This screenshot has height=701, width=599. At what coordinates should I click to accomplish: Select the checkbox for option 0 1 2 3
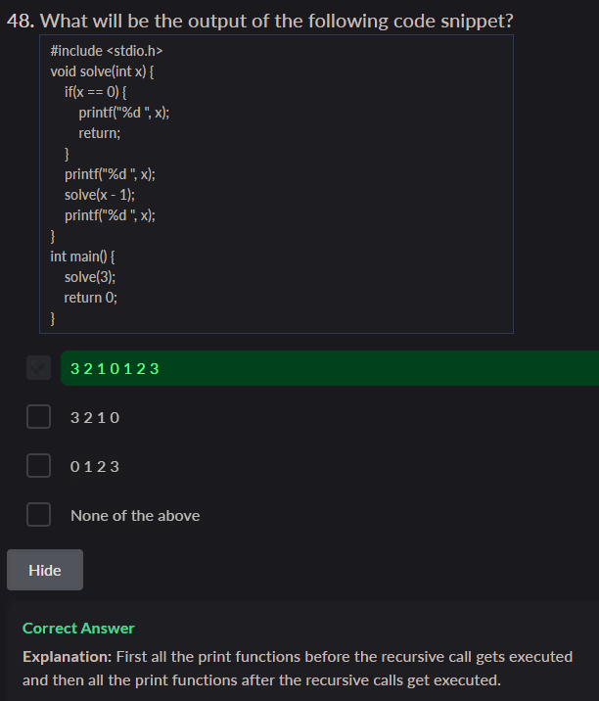coord(38,466)
